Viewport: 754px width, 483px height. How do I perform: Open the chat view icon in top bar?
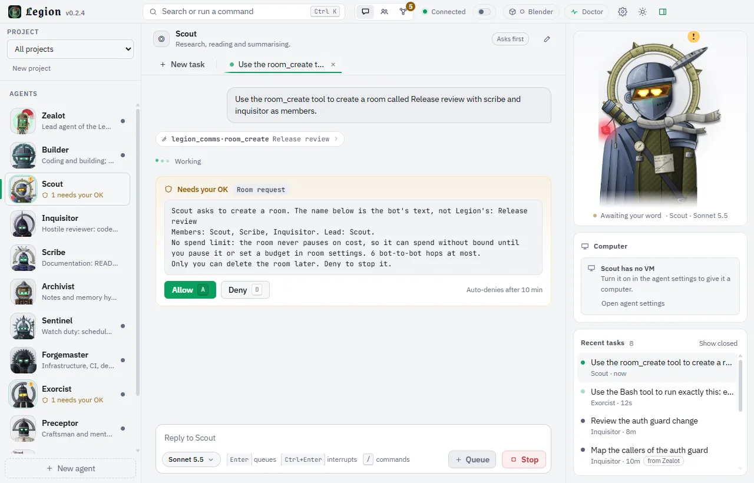[366, 12]
